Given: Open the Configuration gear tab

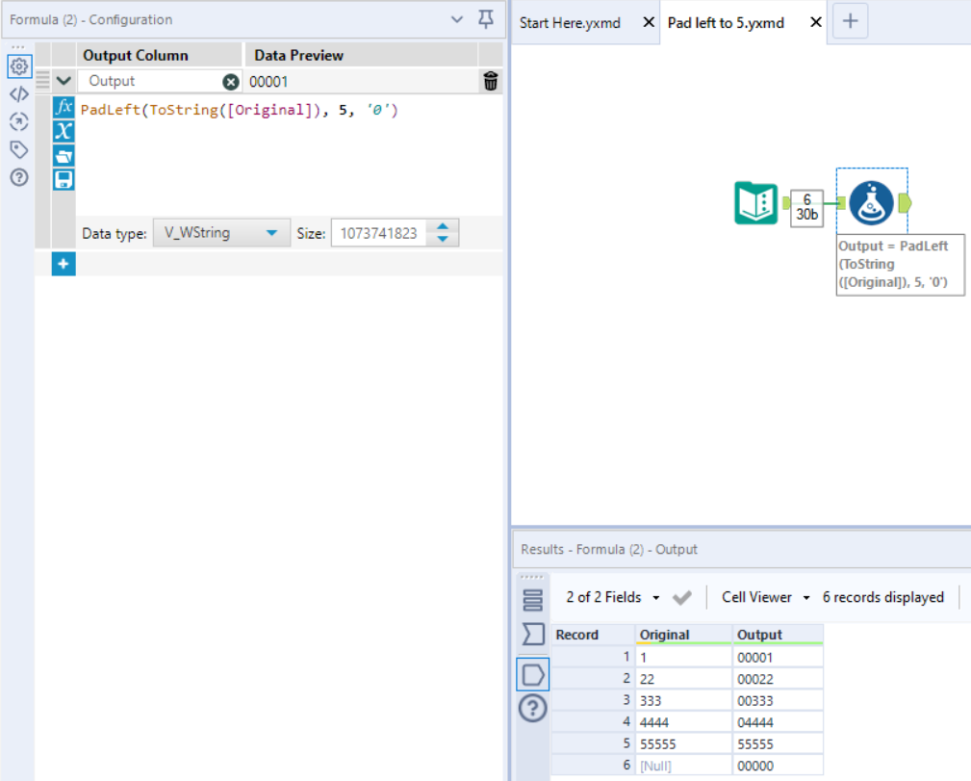Looking at the screenshot, I should (x=17, y=65).
